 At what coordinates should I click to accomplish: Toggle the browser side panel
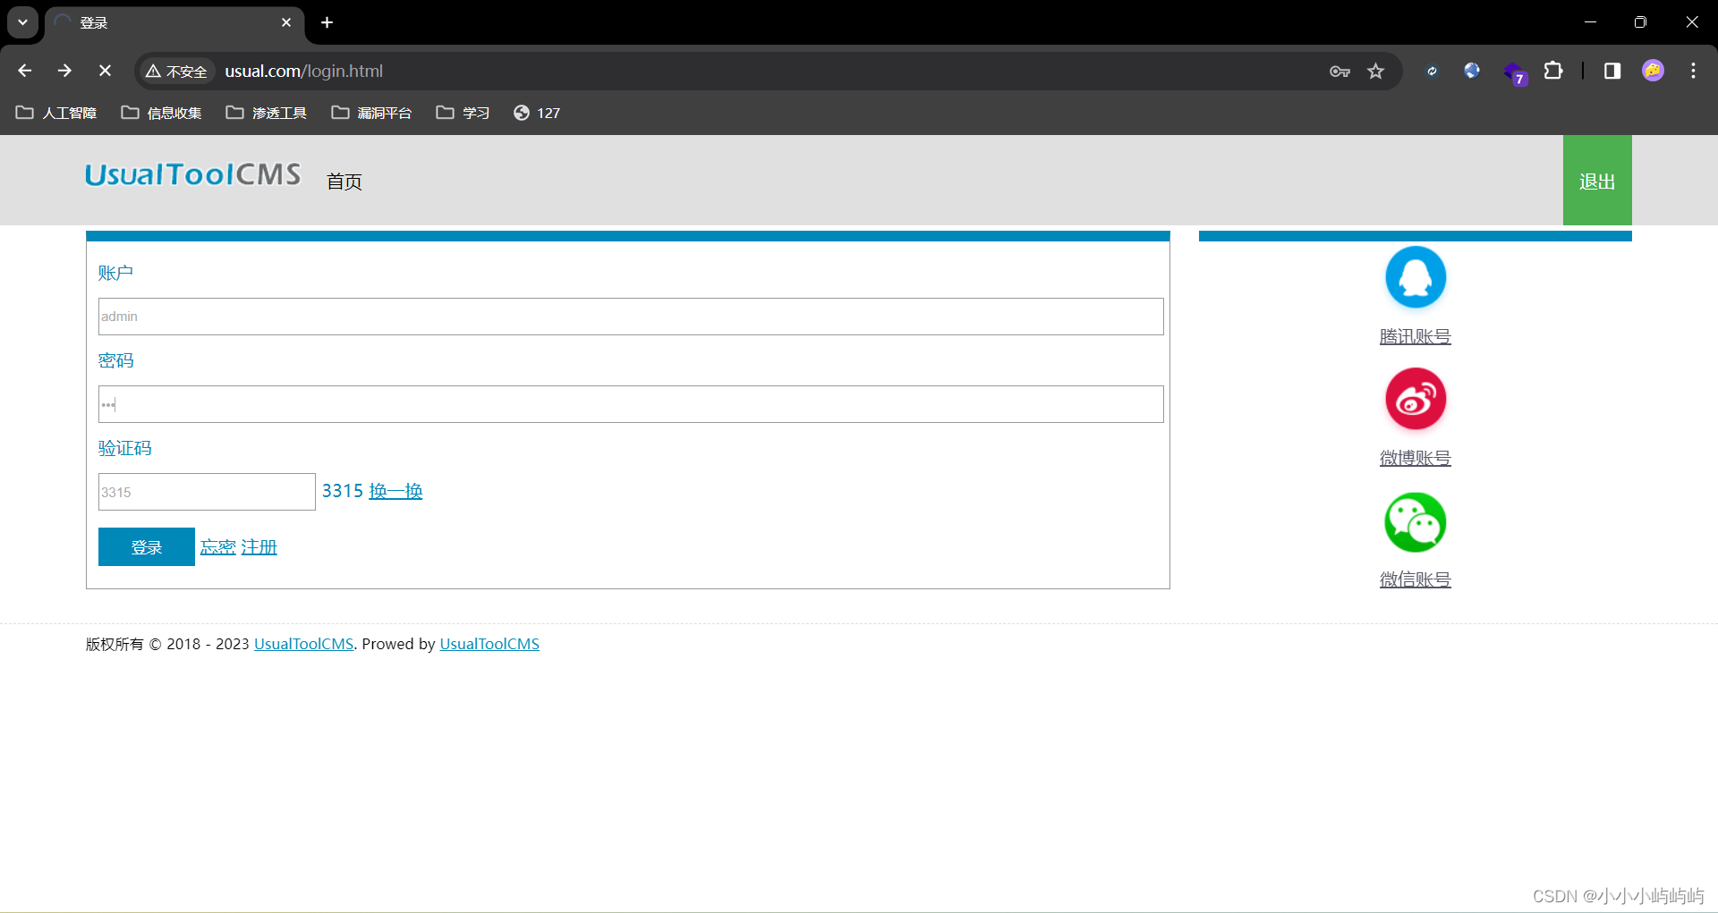[x=1612, y=71]
